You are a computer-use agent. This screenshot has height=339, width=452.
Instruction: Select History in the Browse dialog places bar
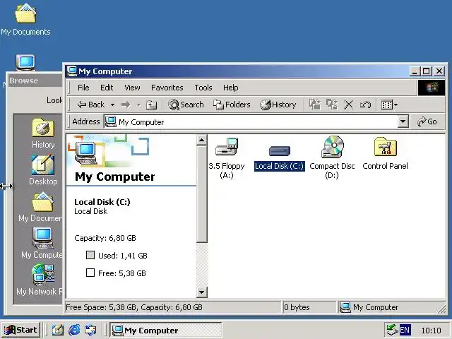pos(43,133)
